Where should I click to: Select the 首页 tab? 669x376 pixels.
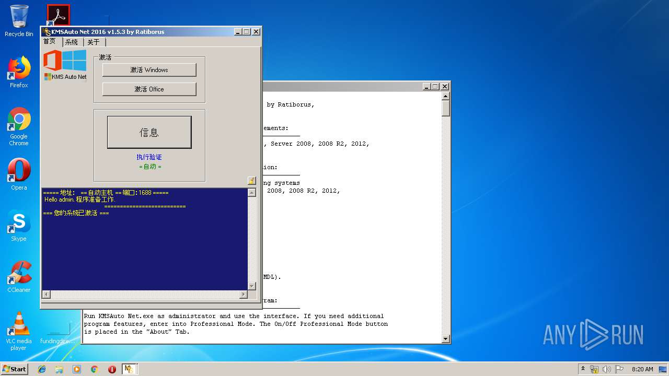click(x=51, y=42)
